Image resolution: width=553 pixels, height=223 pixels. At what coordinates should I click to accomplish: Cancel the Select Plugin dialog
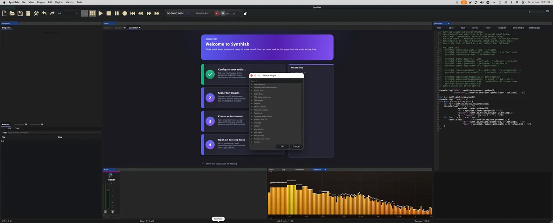(296, 146)
